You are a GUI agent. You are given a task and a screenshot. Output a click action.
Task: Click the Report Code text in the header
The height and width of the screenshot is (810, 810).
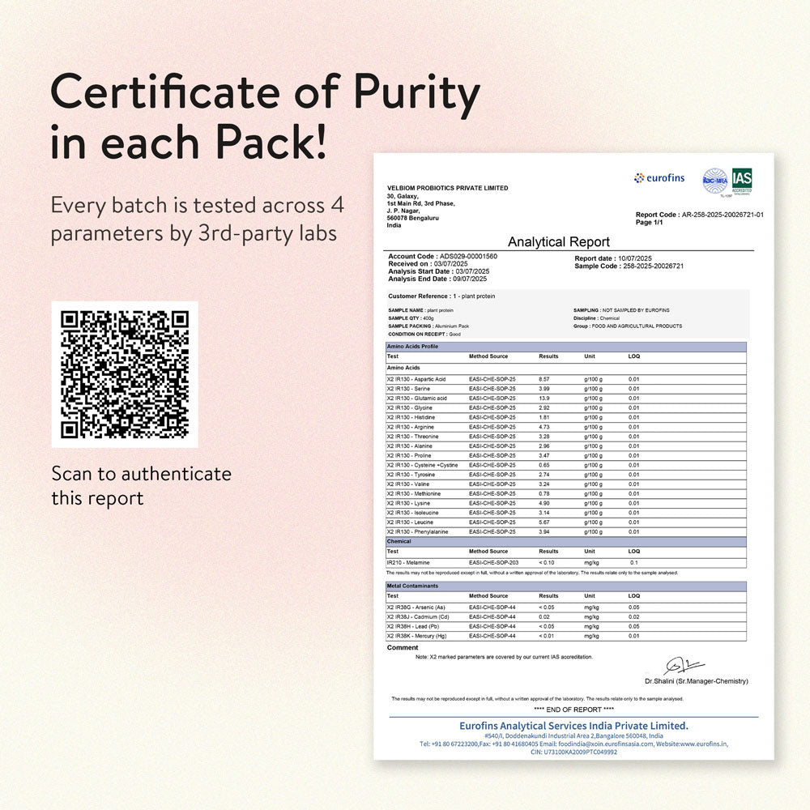[x=699, y=215]
